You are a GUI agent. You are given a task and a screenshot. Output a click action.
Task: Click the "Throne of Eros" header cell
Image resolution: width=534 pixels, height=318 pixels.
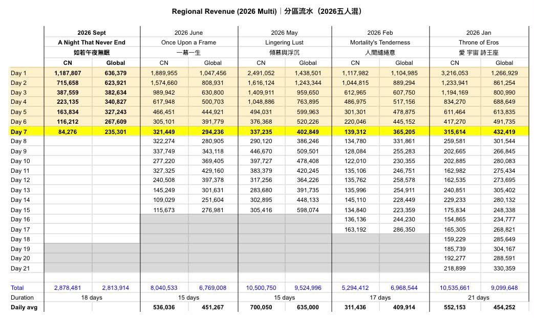(479, 42)
